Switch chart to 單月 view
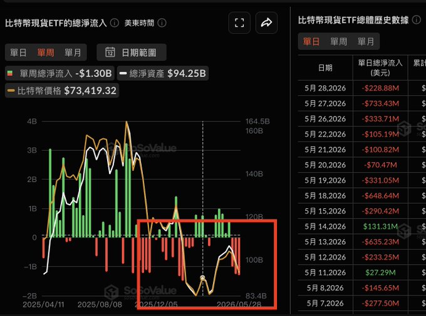Image resolution: width=426 pixels, height=316 pixels. tap(73, 53)
